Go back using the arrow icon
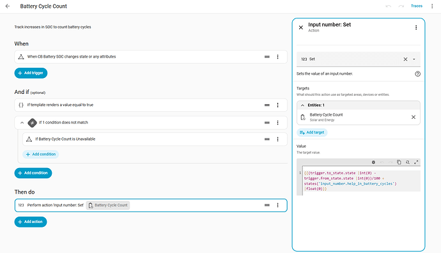Viewport: 441px width, 253px height. click(8, 6)
